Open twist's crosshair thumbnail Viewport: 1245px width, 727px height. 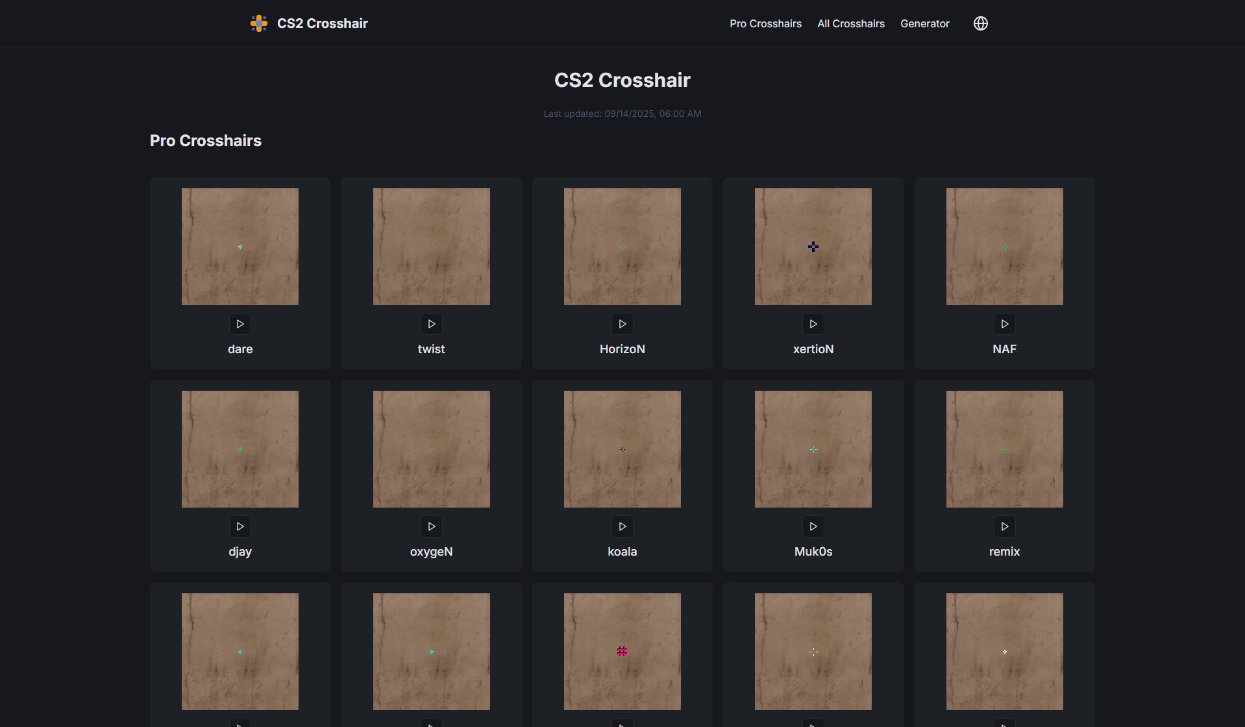point(432,247)
